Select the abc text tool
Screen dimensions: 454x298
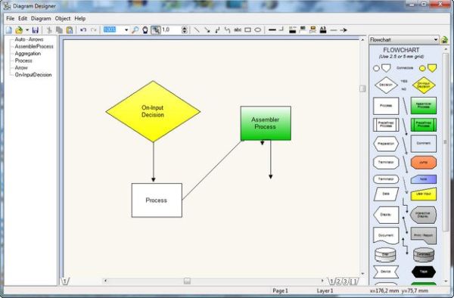tap(238, 29)
